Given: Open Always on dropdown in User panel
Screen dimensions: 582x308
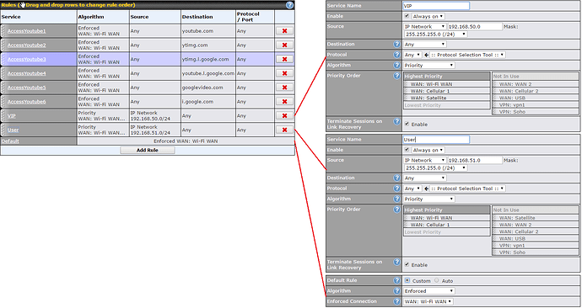Looking at the screenshot, I should 428,150.
